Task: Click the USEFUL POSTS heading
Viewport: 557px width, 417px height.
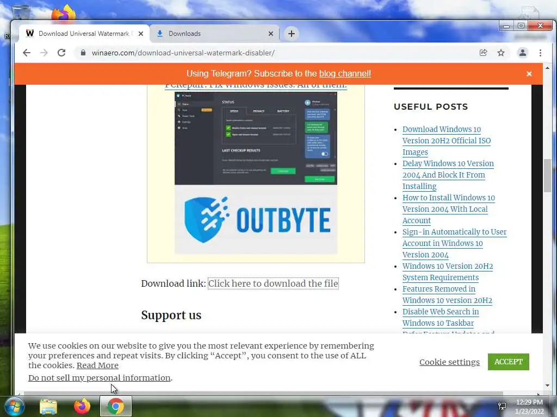Action: pos(431,107)
